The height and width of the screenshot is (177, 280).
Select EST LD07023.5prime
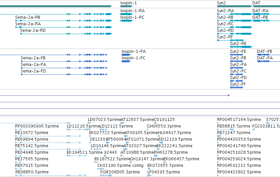104,120
